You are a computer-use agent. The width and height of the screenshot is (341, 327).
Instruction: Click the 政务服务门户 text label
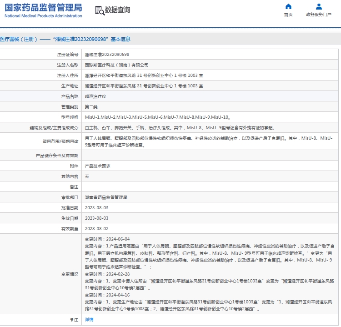[x=319, y=15]
